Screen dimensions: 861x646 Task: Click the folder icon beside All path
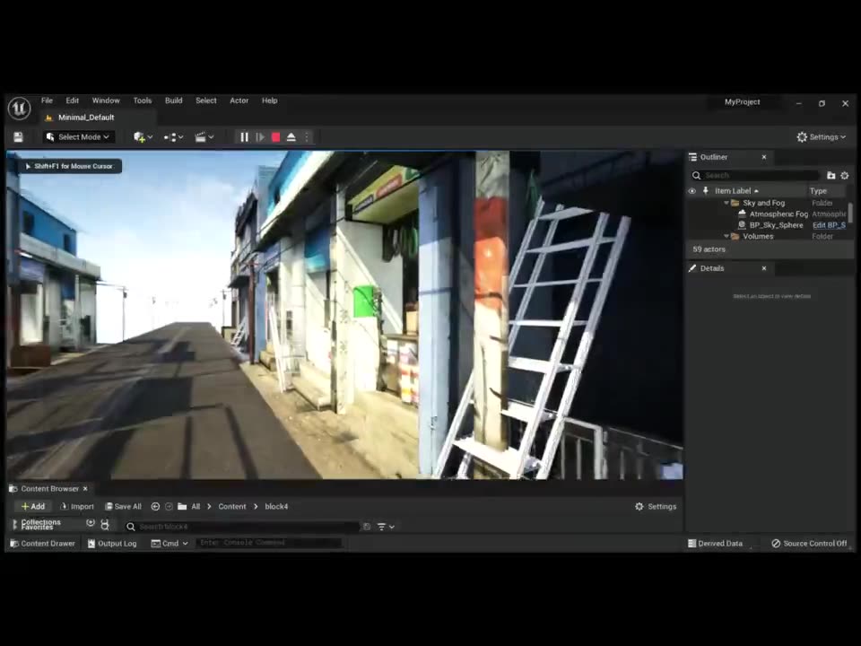[x=182, y=506]
